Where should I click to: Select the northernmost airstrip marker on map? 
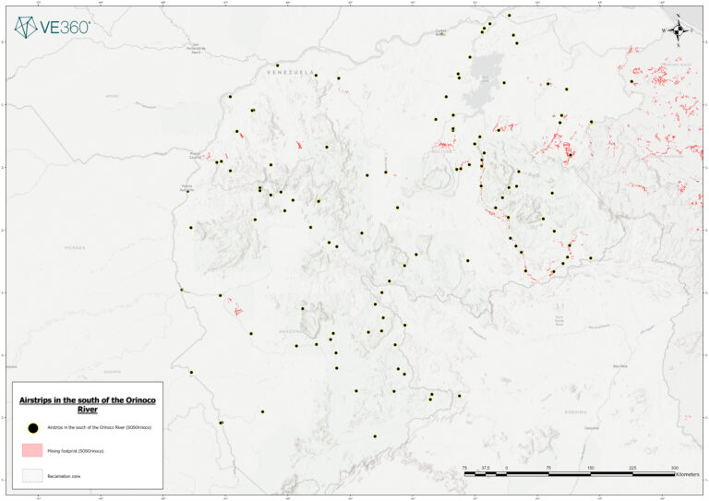[x=509, y=16]
